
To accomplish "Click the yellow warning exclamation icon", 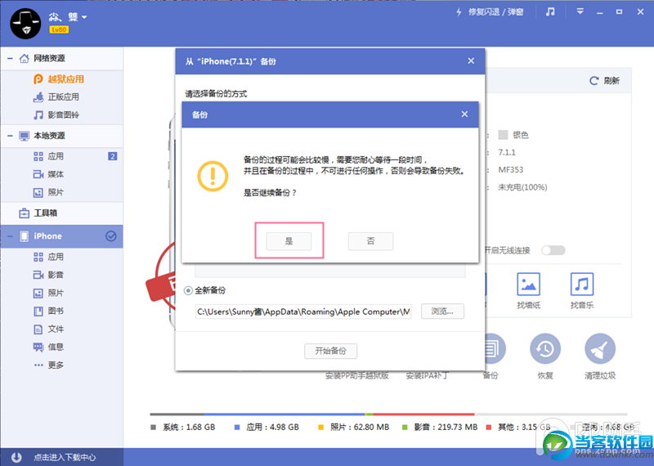I will tap(213, 177).
